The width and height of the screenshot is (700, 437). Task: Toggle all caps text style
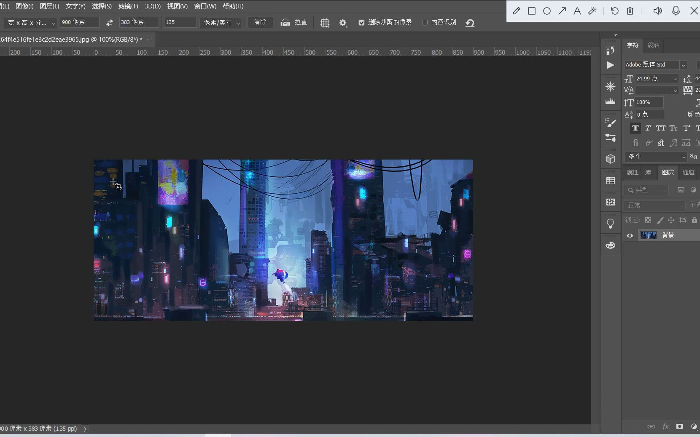[660, 128]
